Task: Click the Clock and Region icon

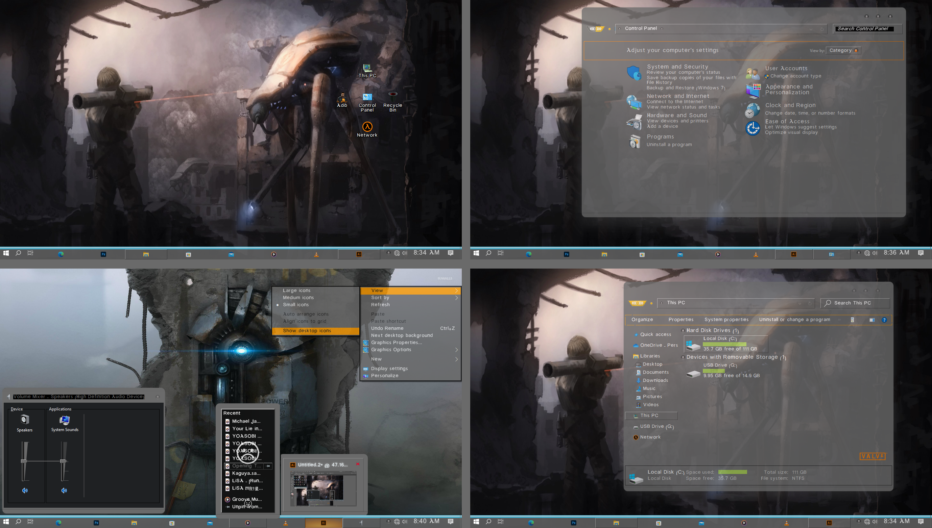Action: 752,110
